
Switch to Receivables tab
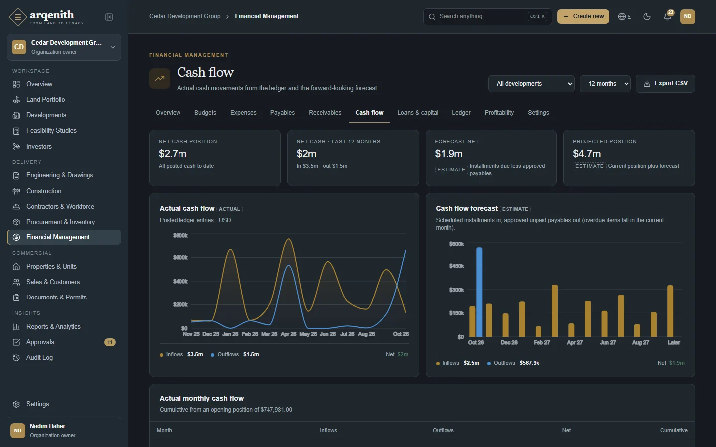(x=325, y=113)
